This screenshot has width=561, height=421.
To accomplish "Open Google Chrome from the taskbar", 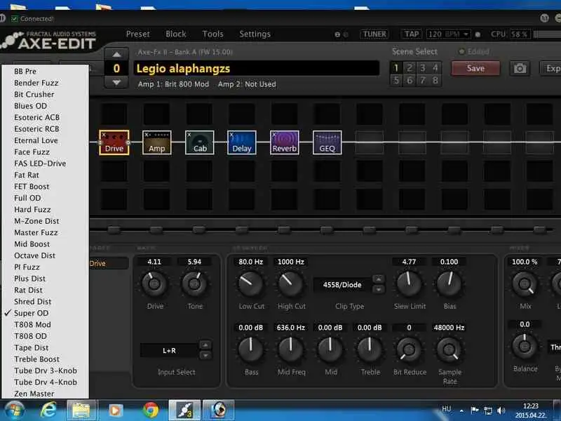I will point(151,410).
